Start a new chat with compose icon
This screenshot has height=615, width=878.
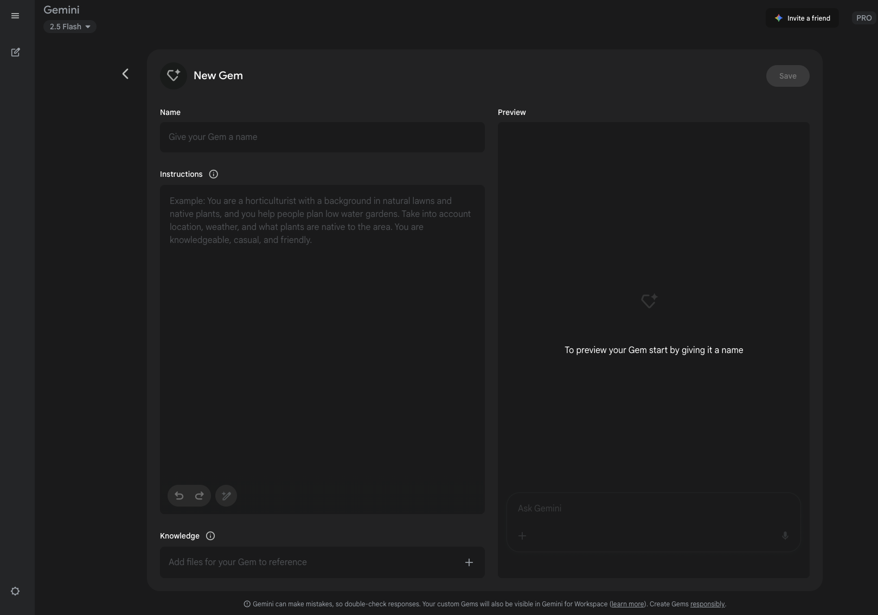point(15,52)
